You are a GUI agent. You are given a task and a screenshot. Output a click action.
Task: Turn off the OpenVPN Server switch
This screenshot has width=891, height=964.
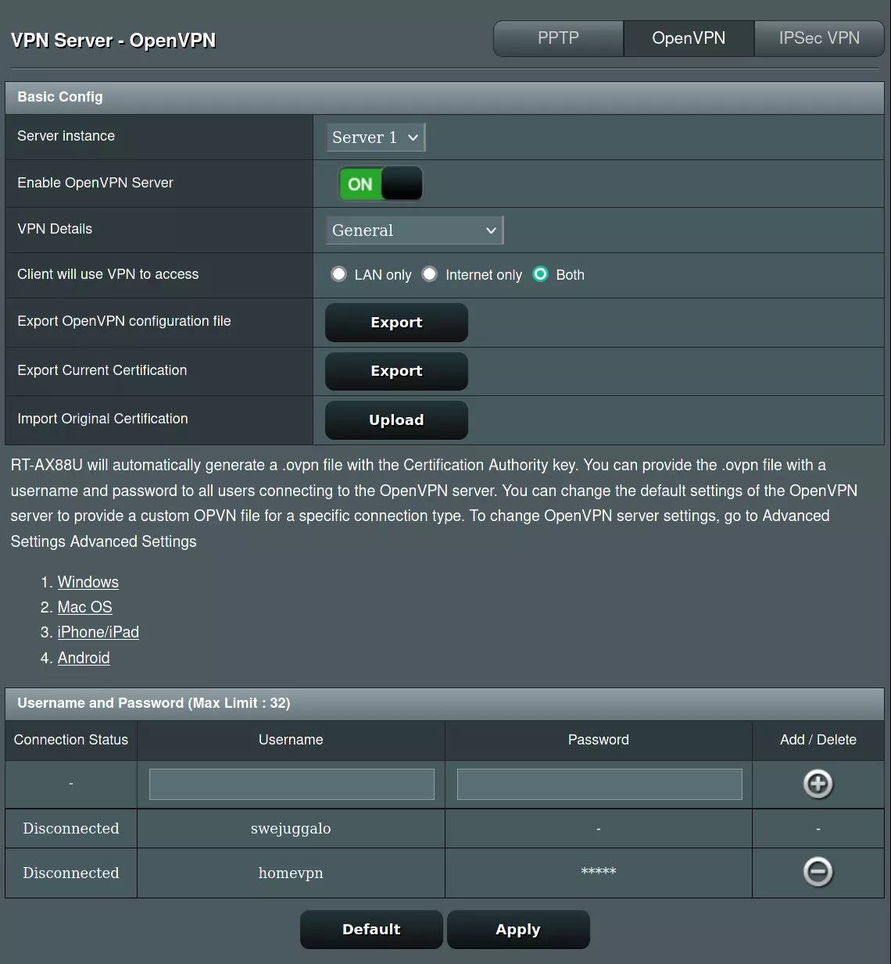[381, 184]
